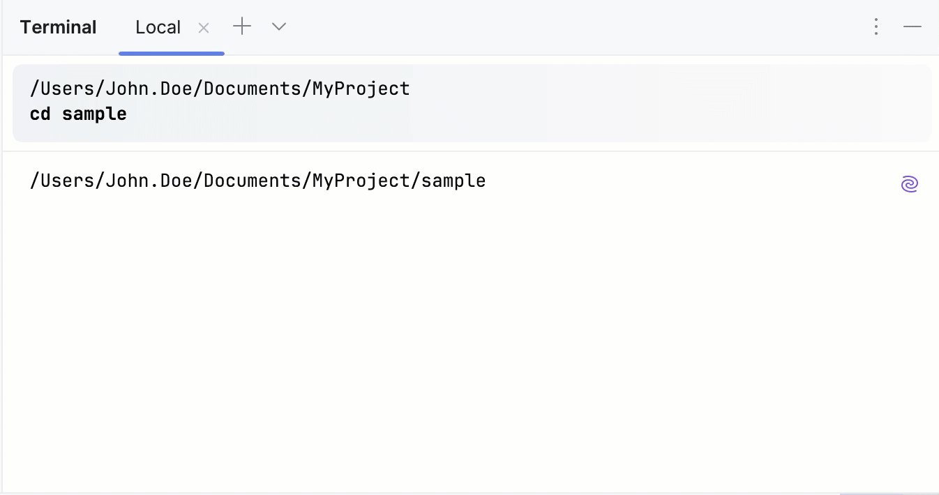Viewport: 939px width, 495px height.
Task: Click the Terminal panel title
Action: (x=58, y=26)
